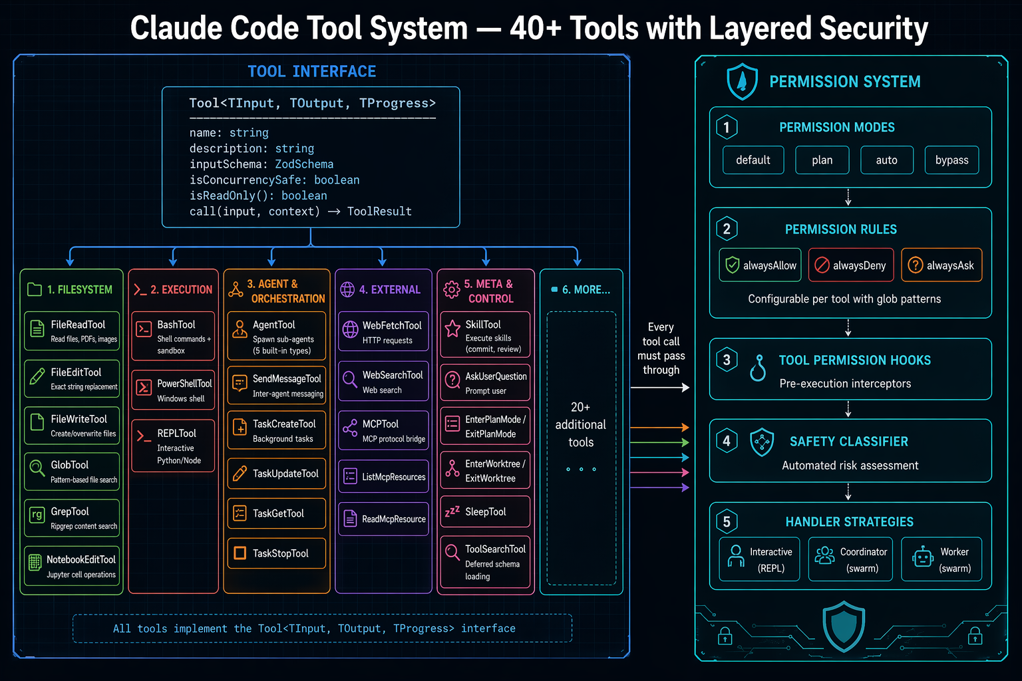Click the large bottom shield emblem
The width and height of the screenshot is (1022, 681).
[844, 626]
